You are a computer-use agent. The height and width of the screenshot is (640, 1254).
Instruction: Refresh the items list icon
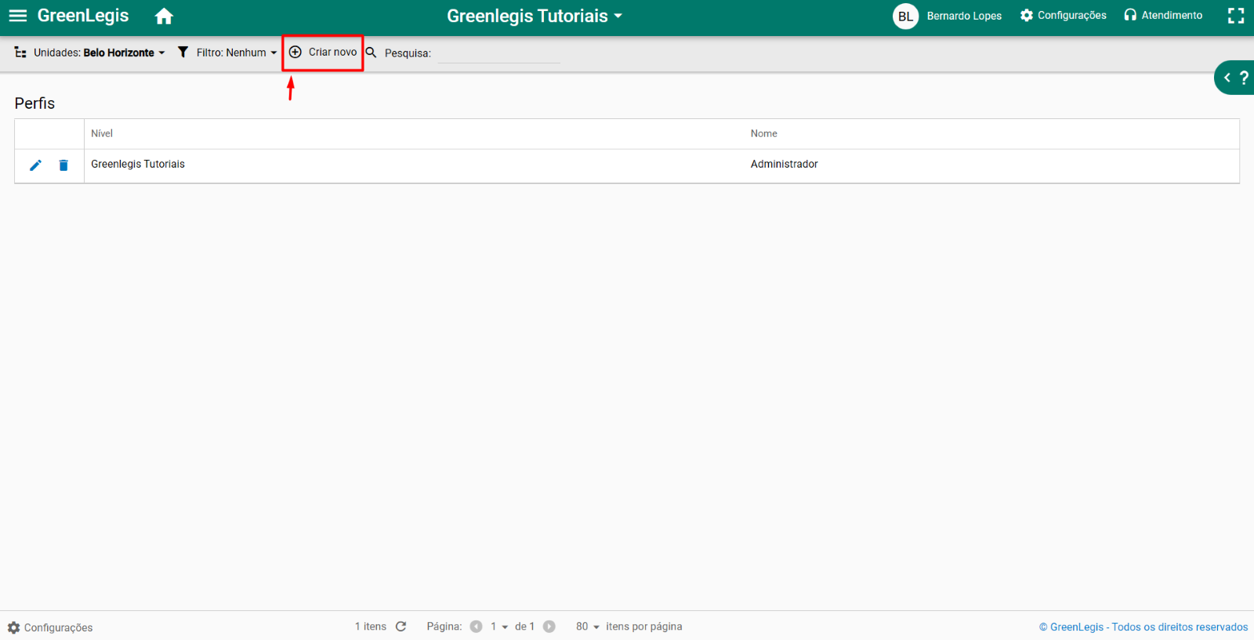pos(401,627)
